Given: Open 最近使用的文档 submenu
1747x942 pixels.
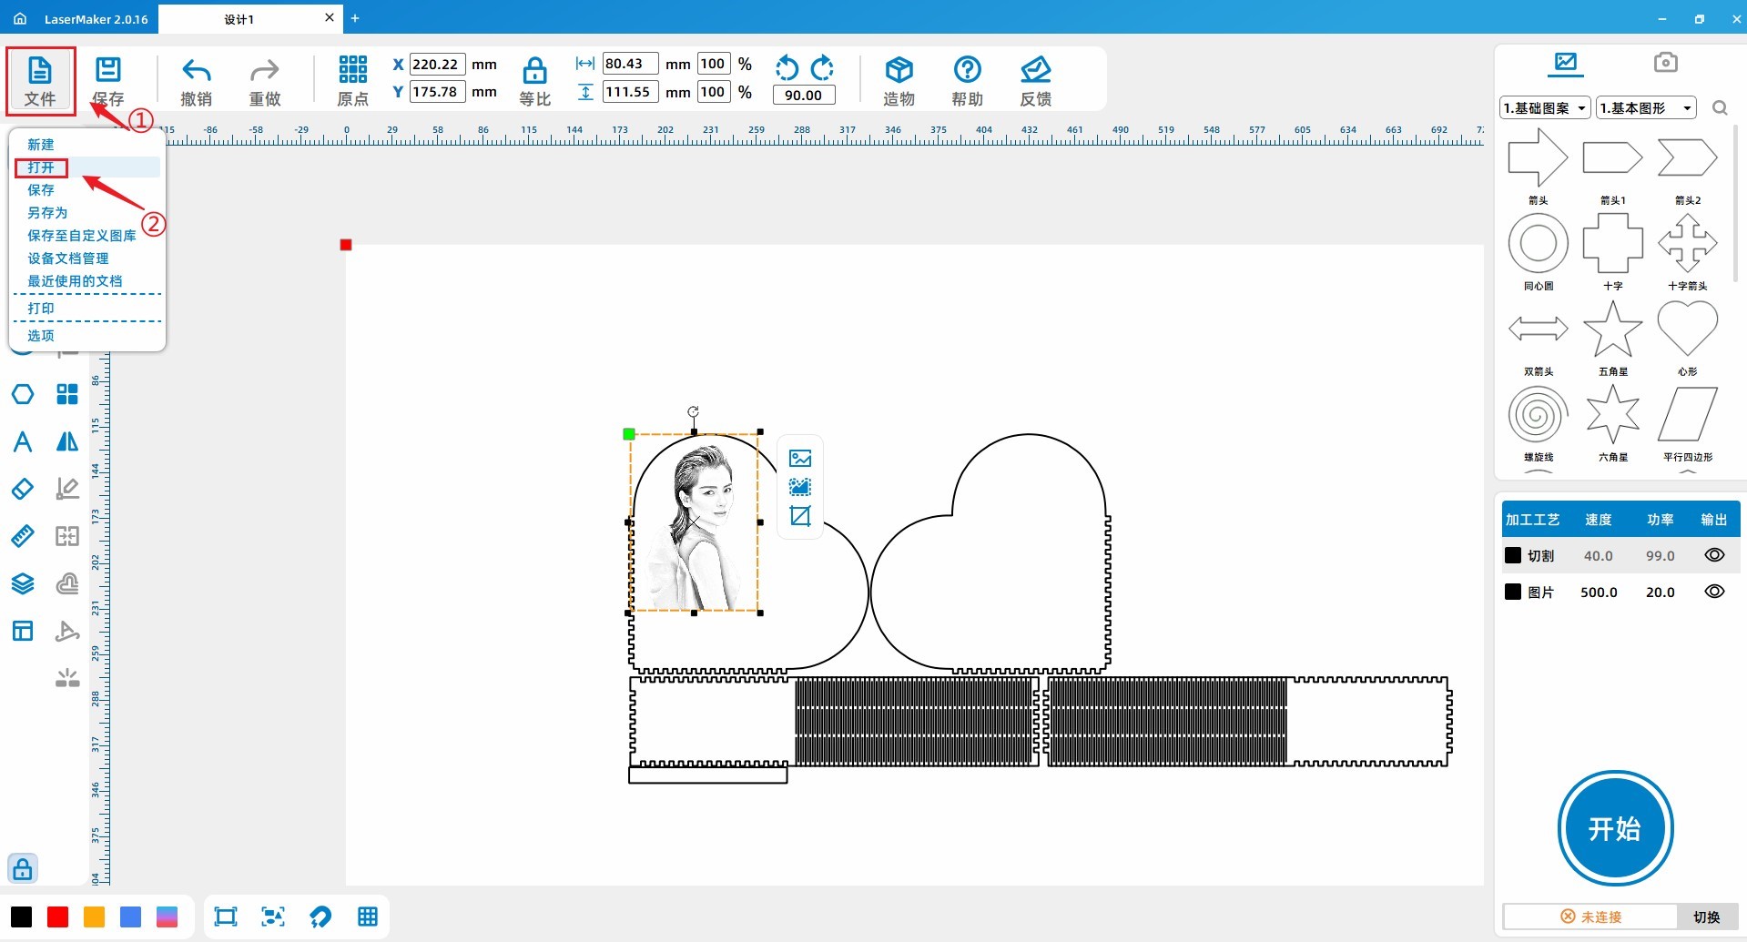Looking at the screenshot, I should click(75, 281).
